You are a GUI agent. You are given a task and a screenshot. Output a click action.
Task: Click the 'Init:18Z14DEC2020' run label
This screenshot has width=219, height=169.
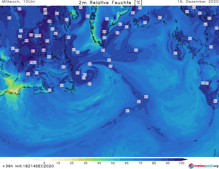click(34, 166)
